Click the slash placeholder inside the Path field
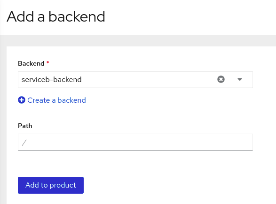The height and width of the screenshot is (204, 276). (x=24, y=143)
